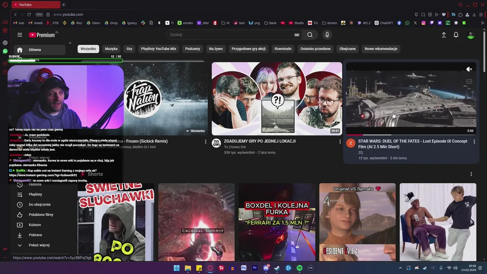Toggle the on-screen keyboard in search box

coord(297,35)
